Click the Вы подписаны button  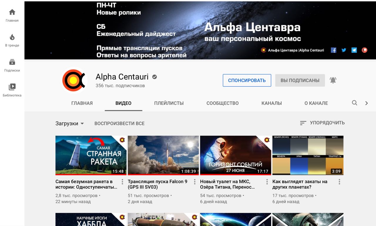point(300,80)
